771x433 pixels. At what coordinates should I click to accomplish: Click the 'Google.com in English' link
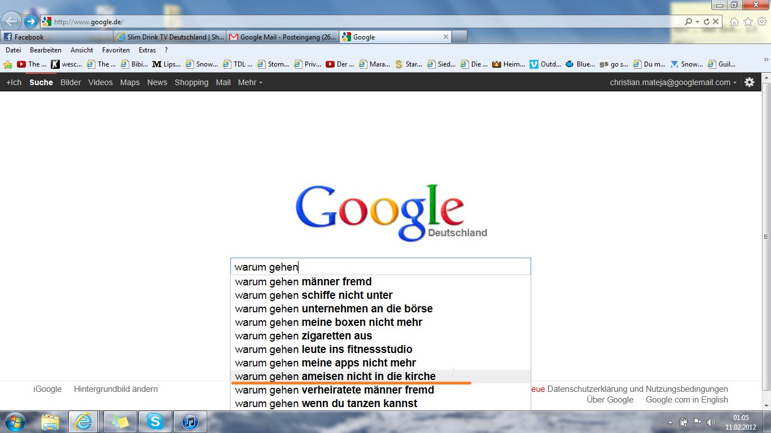686,400
